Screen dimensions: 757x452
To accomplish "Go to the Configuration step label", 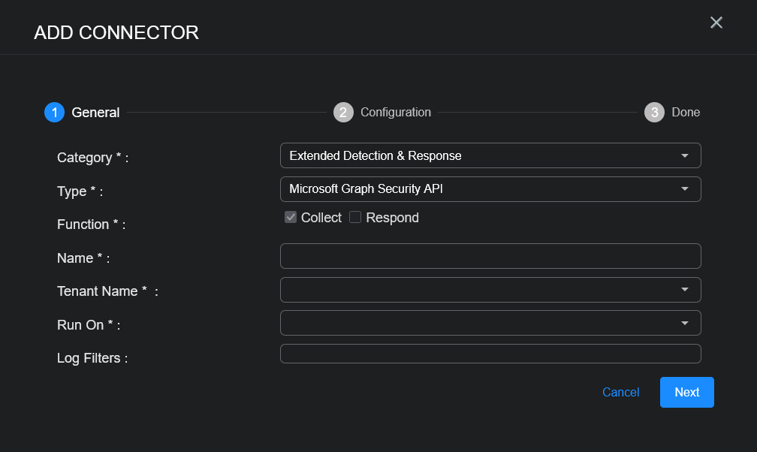I will click(396, 113).
